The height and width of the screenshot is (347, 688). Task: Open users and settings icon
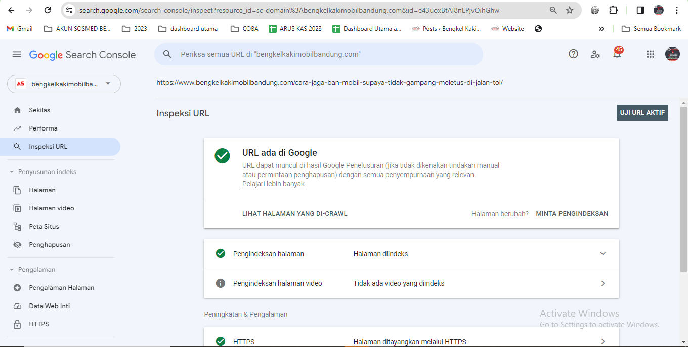coord(595,54)
